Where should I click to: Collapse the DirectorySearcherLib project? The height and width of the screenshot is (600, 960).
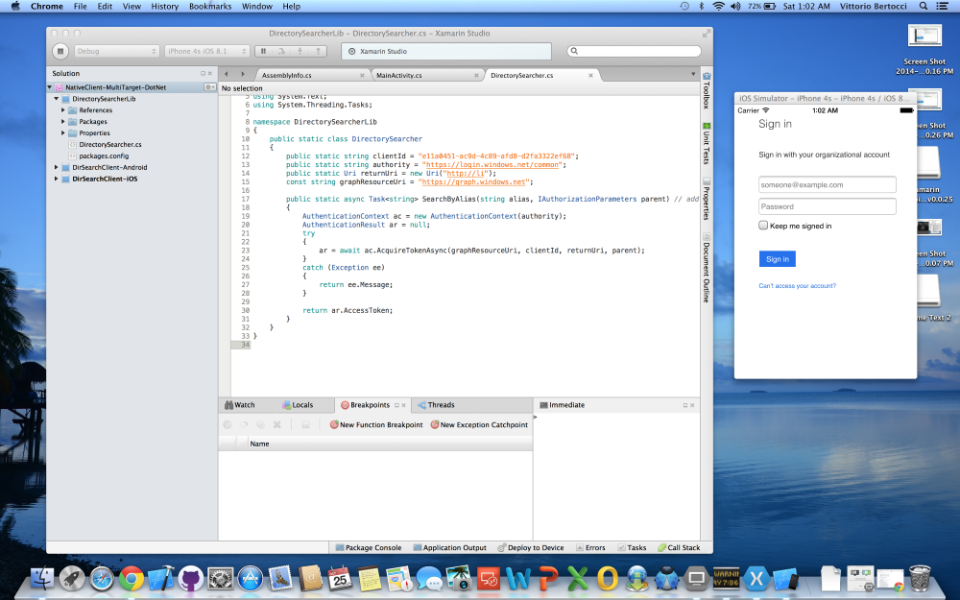click(57, 99)
